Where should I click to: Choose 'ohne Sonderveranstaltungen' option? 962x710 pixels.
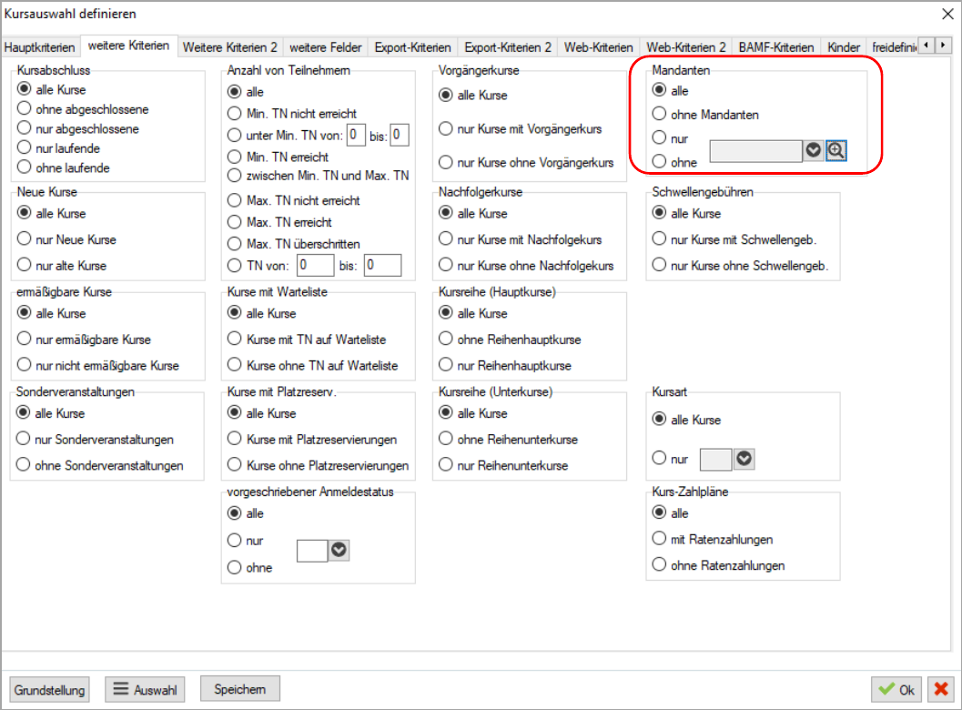tap(100, 465)
